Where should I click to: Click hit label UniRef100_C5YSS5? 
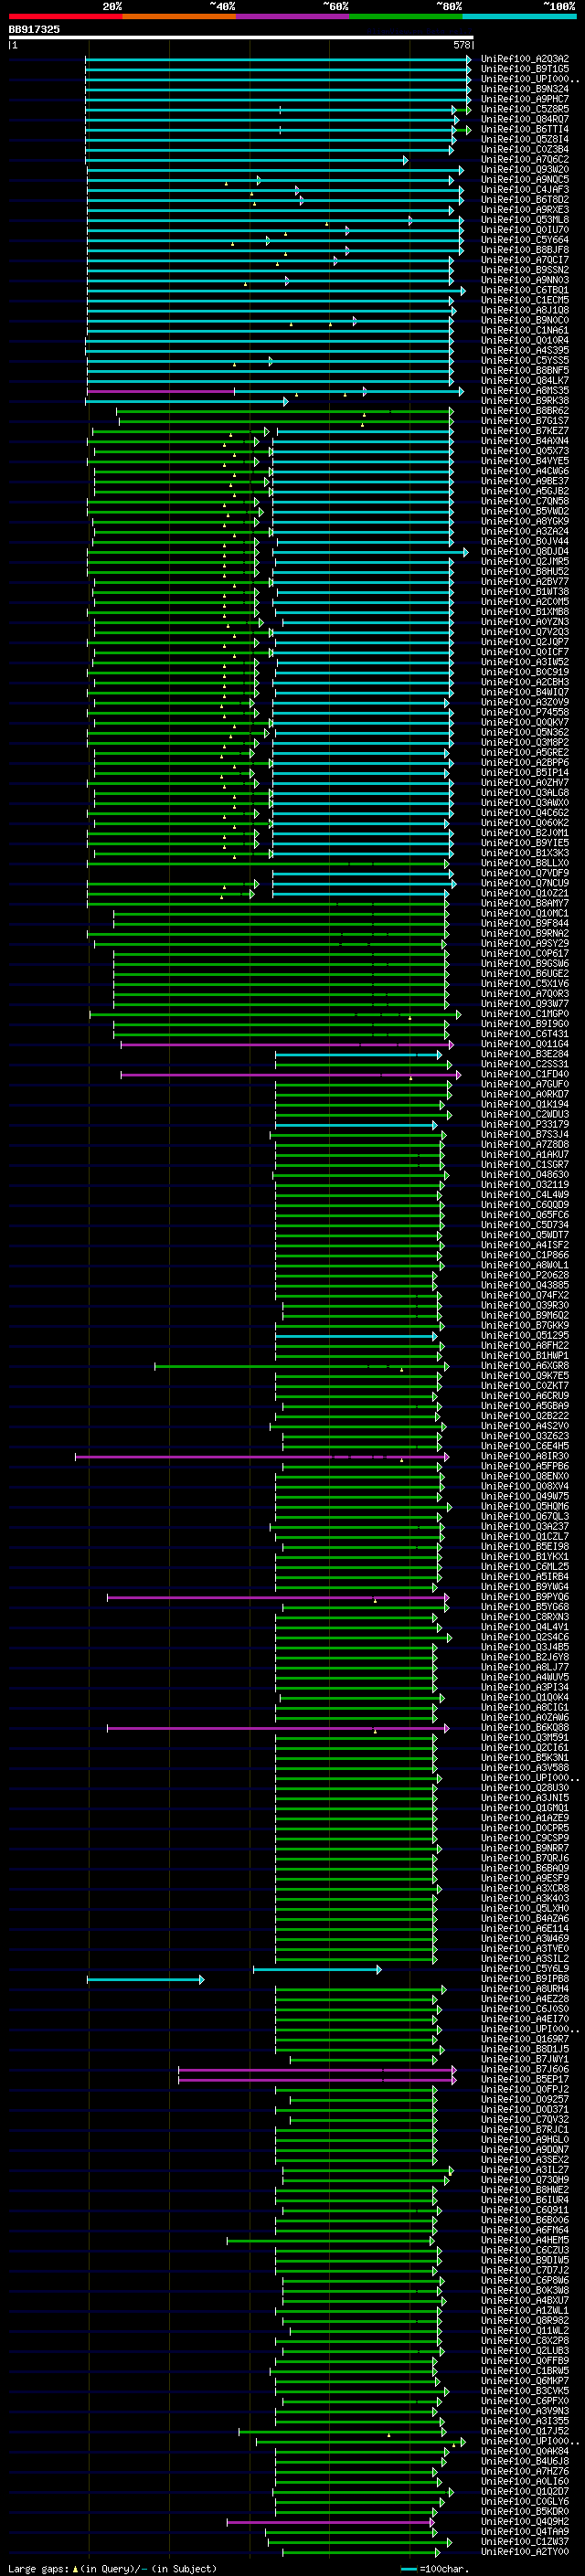point(525,360)
